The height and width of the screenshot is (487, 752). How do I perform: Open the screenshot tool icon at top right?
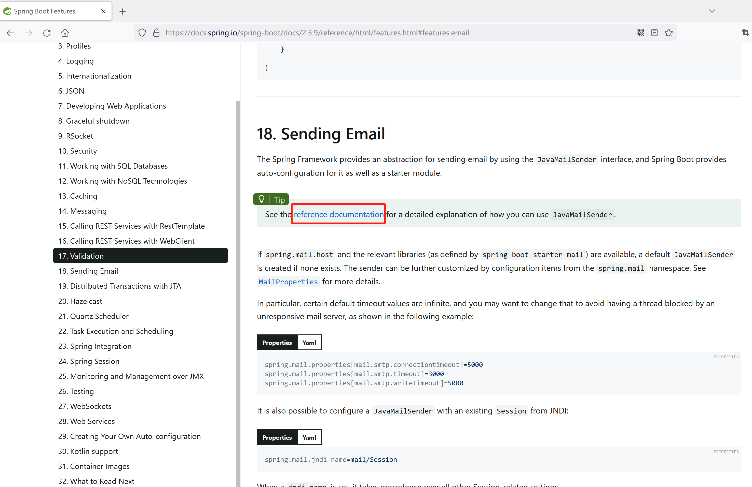click(x=746, y=33)
